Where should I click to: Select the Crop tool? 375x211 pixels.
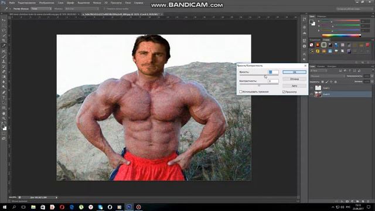coord(4,41)
